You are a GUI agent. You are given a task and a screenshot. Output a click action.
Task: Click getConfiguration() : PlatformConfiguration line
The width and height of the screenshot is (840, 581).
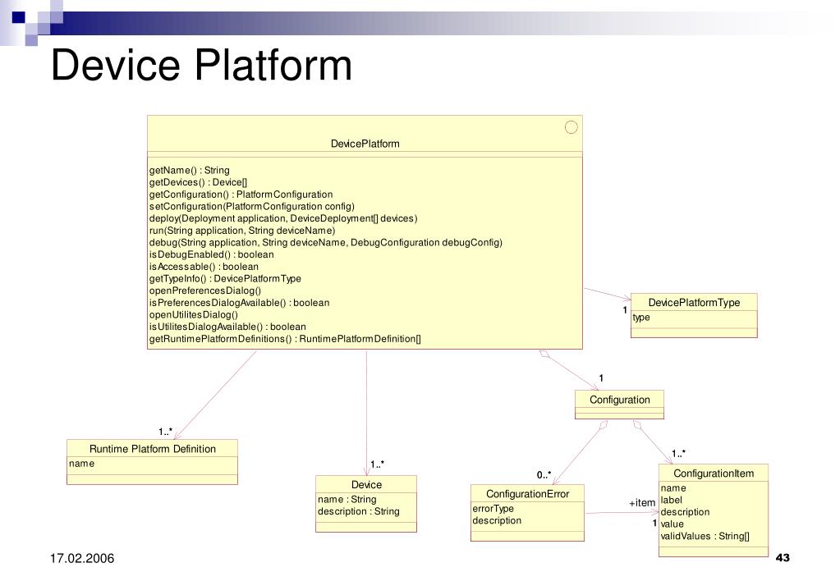coord(241,194)
